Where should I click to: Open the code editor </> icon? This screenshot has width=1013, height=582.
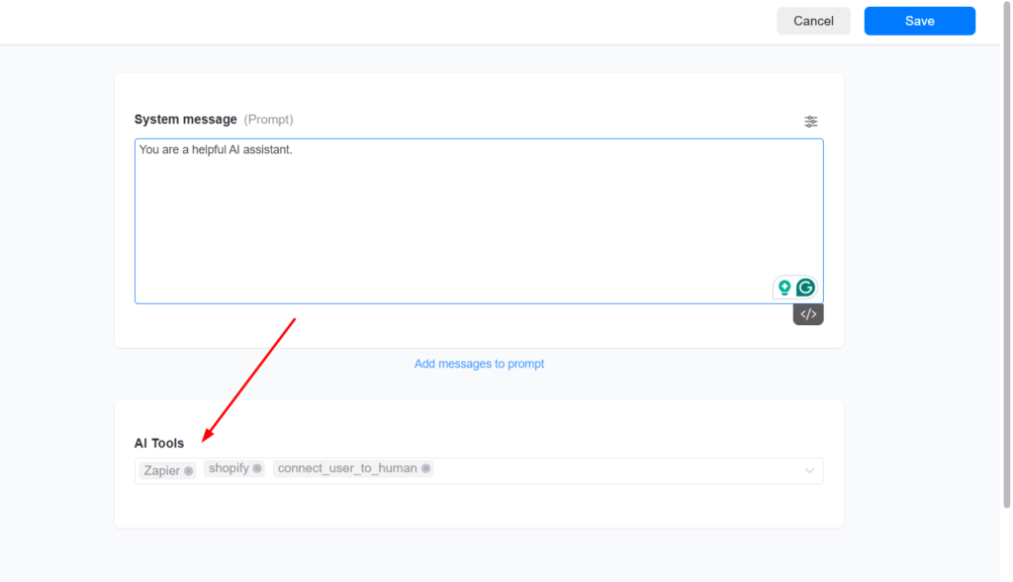pos(808,314)
